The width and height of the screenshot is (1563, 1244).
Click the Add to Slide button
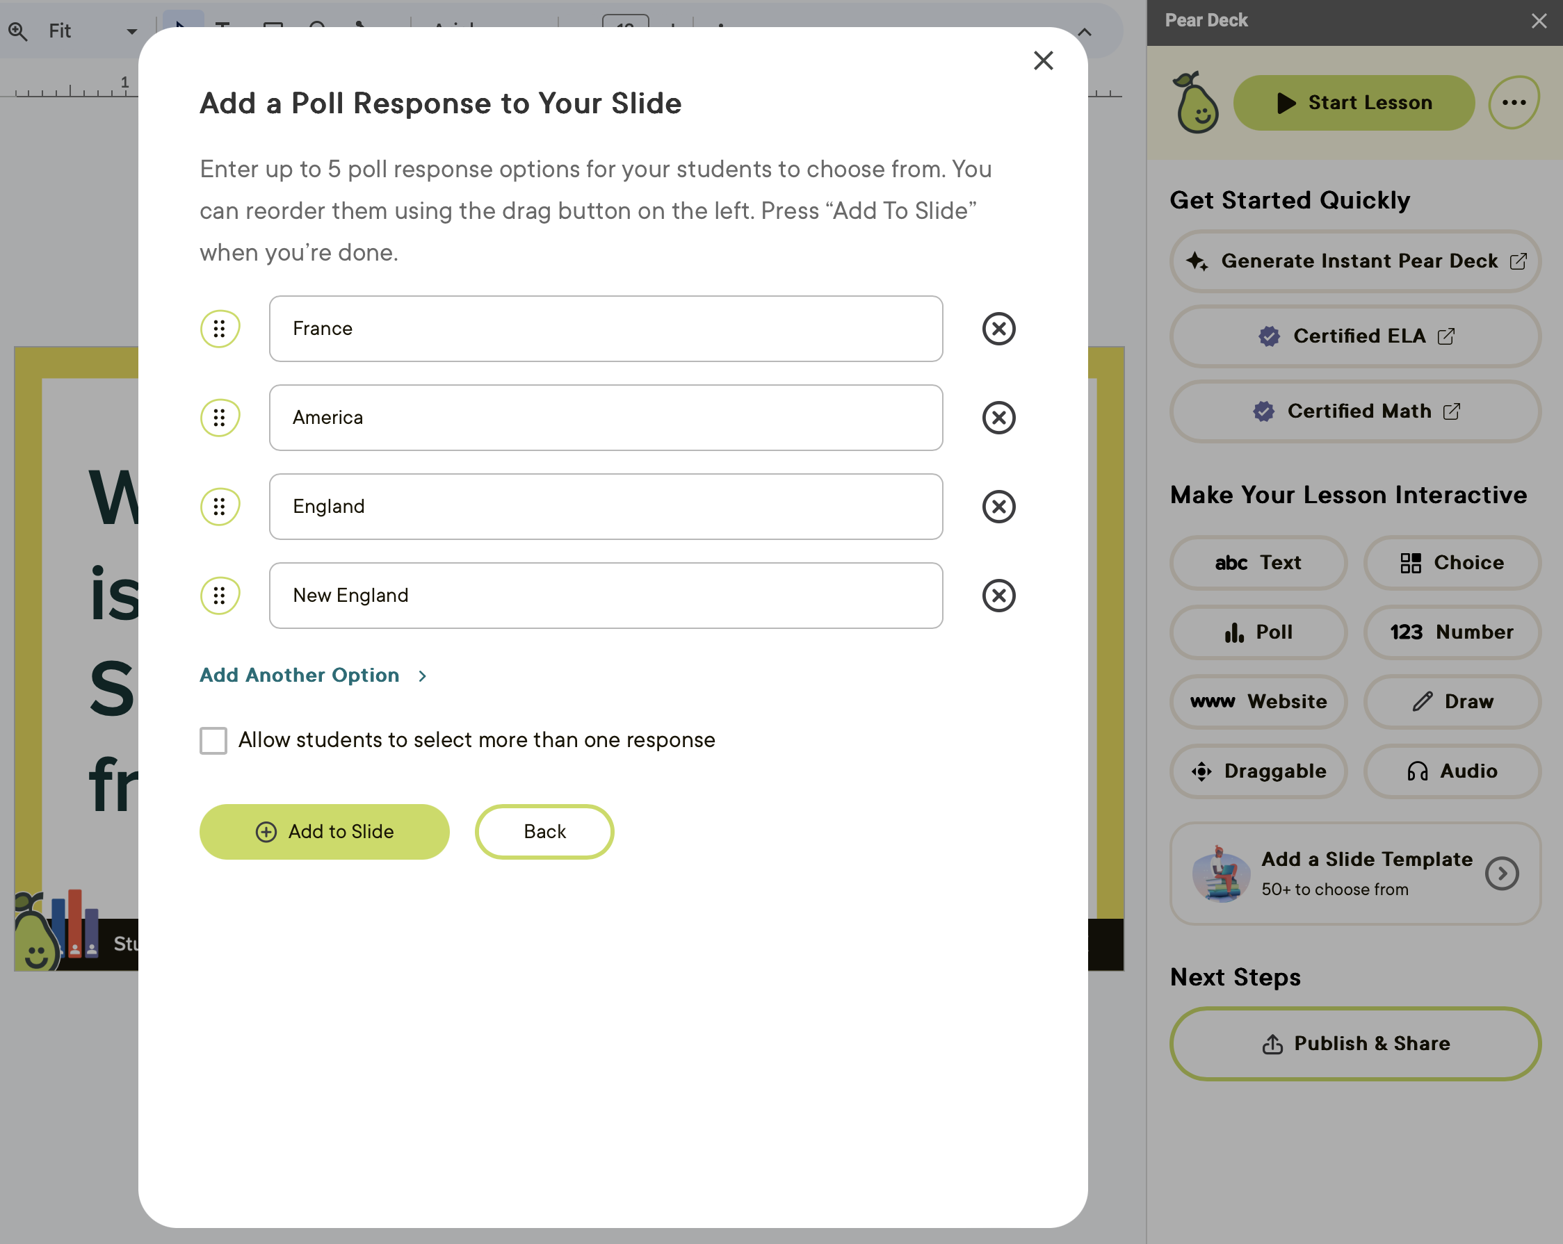(324, 832)
